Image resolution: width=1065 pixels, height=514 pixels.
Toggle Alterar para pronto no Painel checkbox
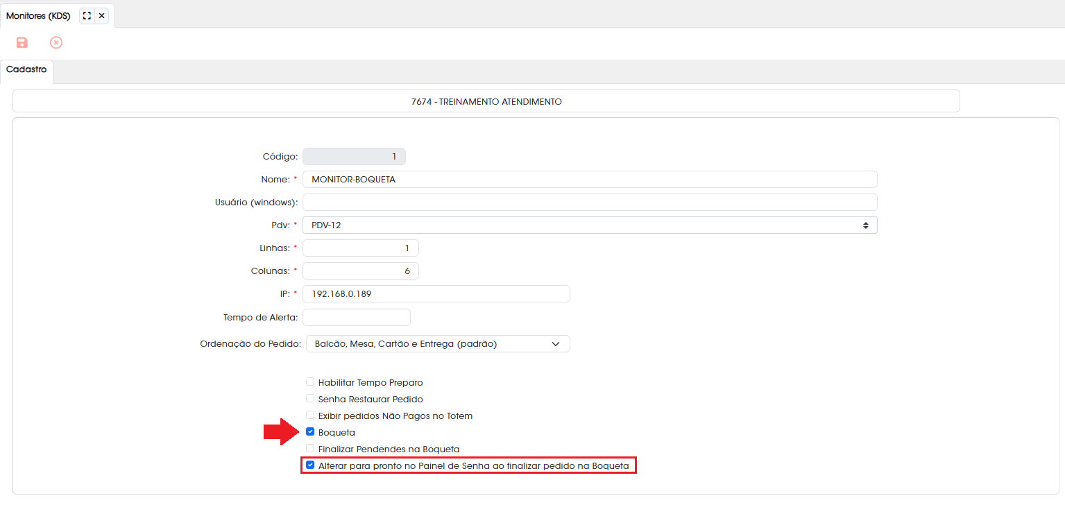[x=310, y=465]
